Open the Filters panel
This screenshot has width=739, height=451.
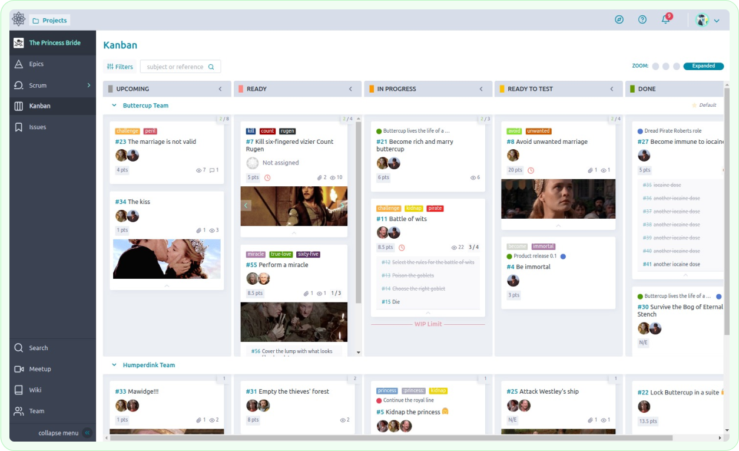pyautogui.click(x=120, y=67)
